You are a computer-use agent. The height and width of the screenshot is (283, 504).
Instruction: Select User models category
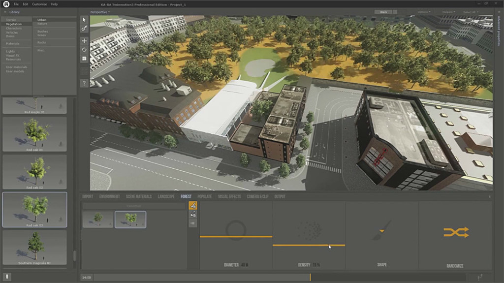(15, 71)
